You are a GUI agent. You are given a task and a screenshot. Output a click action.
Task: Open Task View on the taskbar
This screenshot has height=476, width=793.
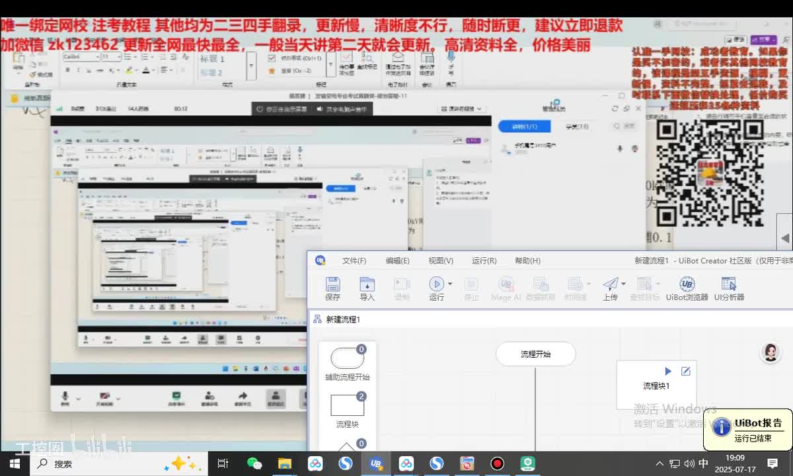[223, 463]
